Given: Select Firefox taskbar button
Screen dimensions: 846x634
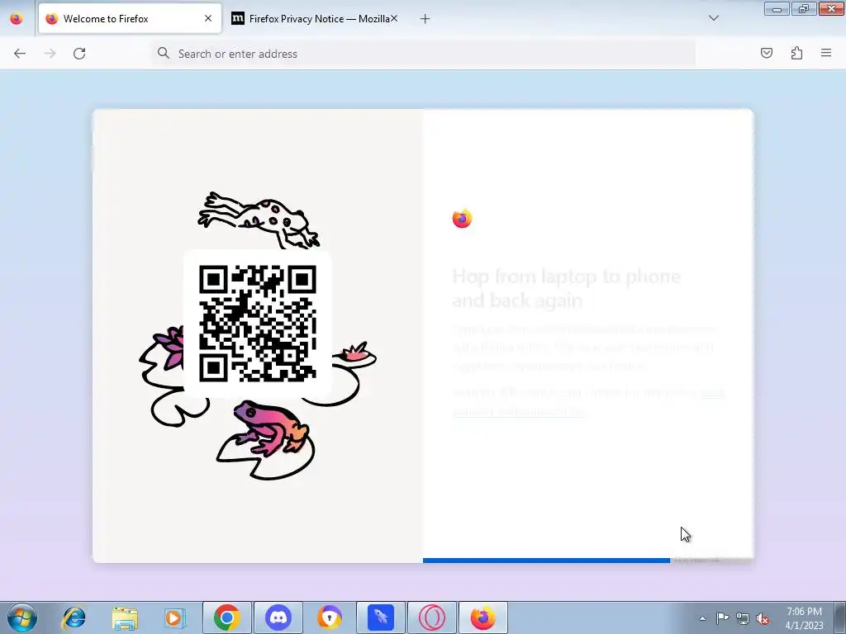Looking at the screenshot, I should [483, 617].
